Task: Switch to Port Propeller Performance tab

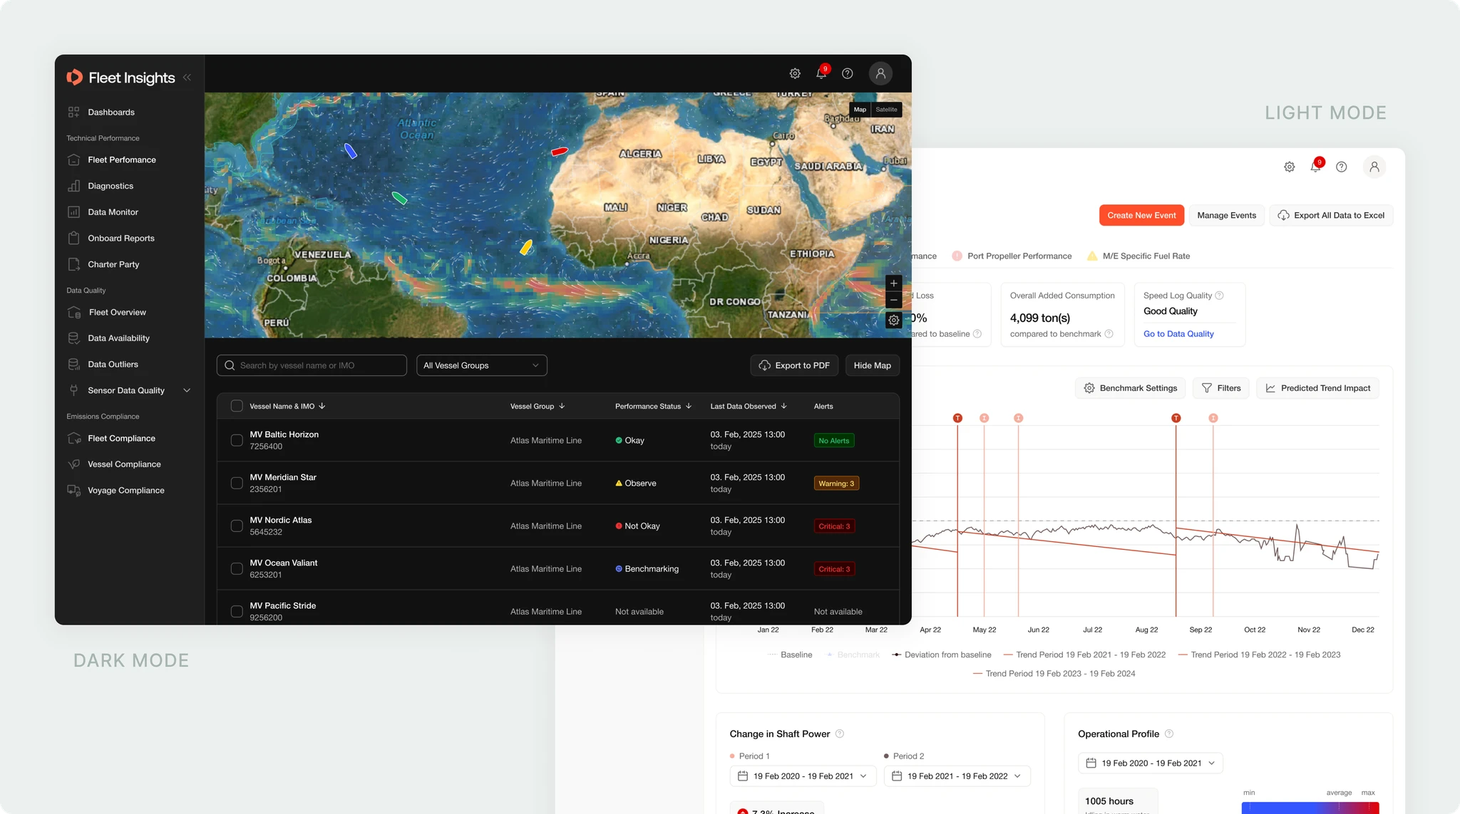Action: point(1012,256)
